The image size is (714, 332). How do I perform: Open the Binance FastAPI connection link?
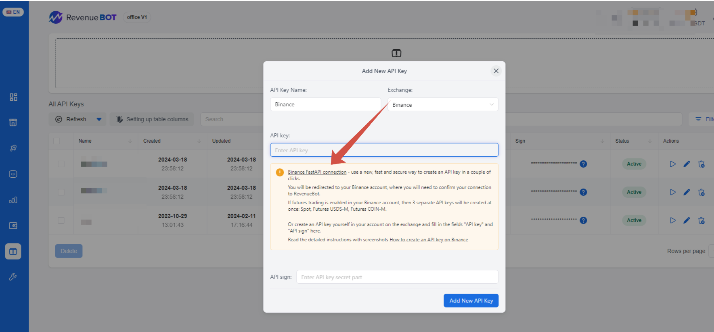317,172
